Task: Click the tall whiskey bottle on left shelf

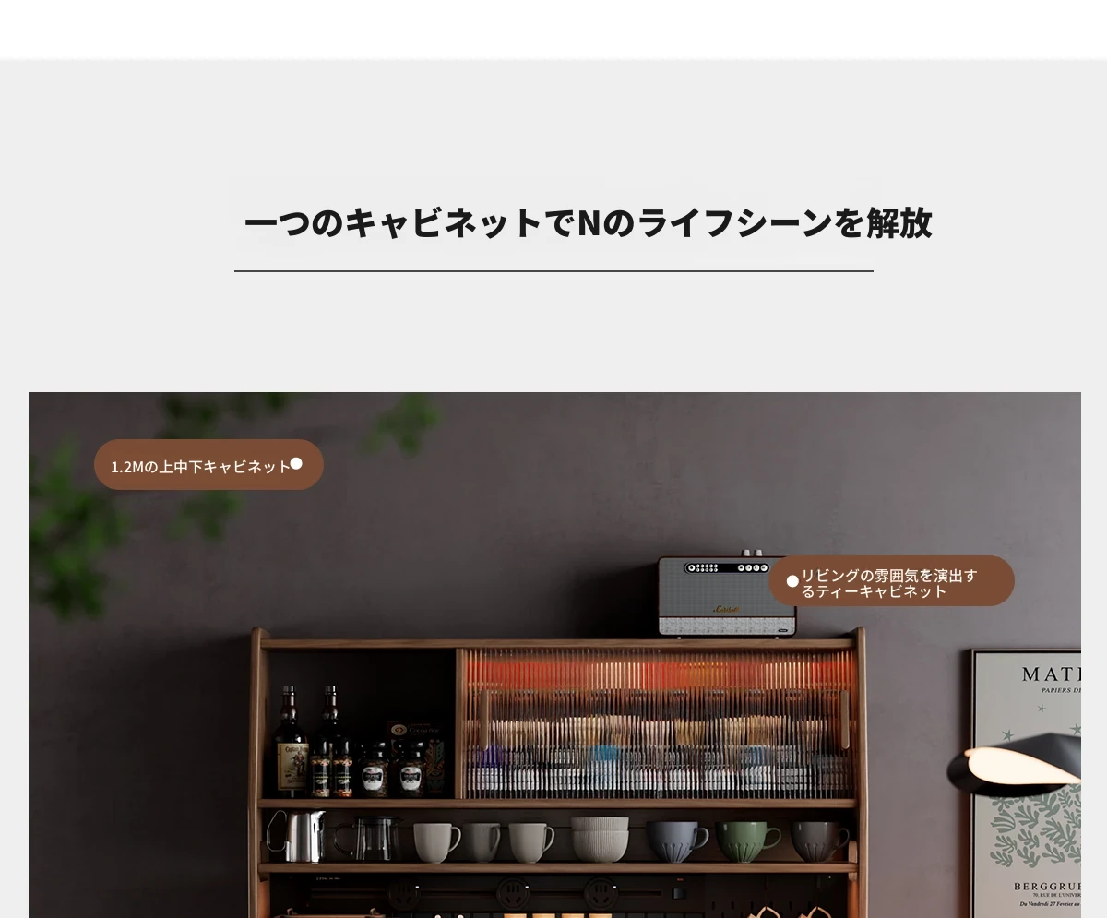Action: click(x=290, y=740)
